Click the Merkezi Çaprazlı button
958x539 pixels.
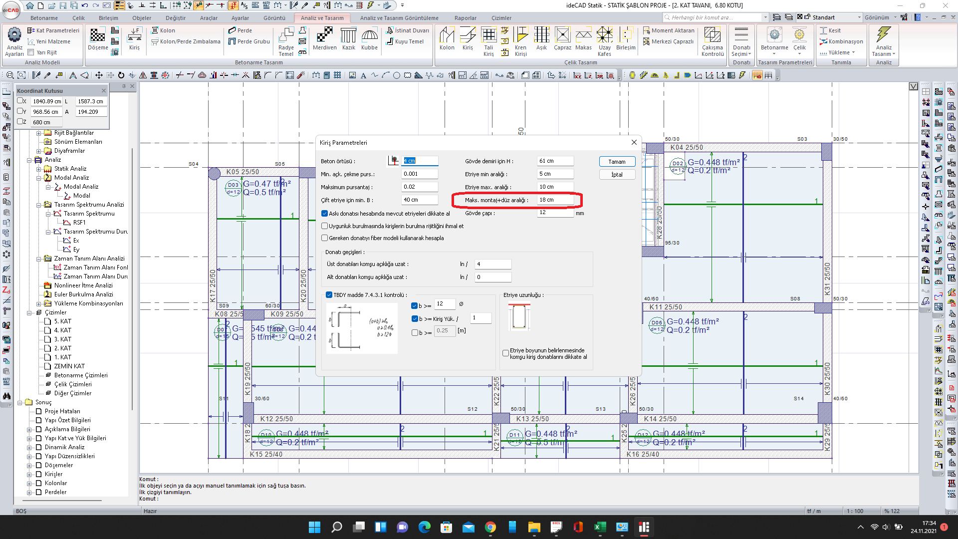(668, 41)
